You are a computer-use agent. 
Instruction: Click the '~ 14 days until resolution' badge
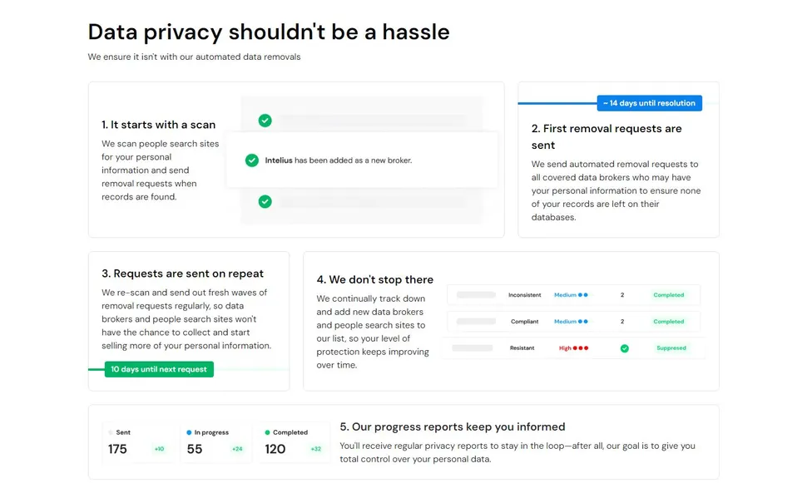[x=650, y=103]
